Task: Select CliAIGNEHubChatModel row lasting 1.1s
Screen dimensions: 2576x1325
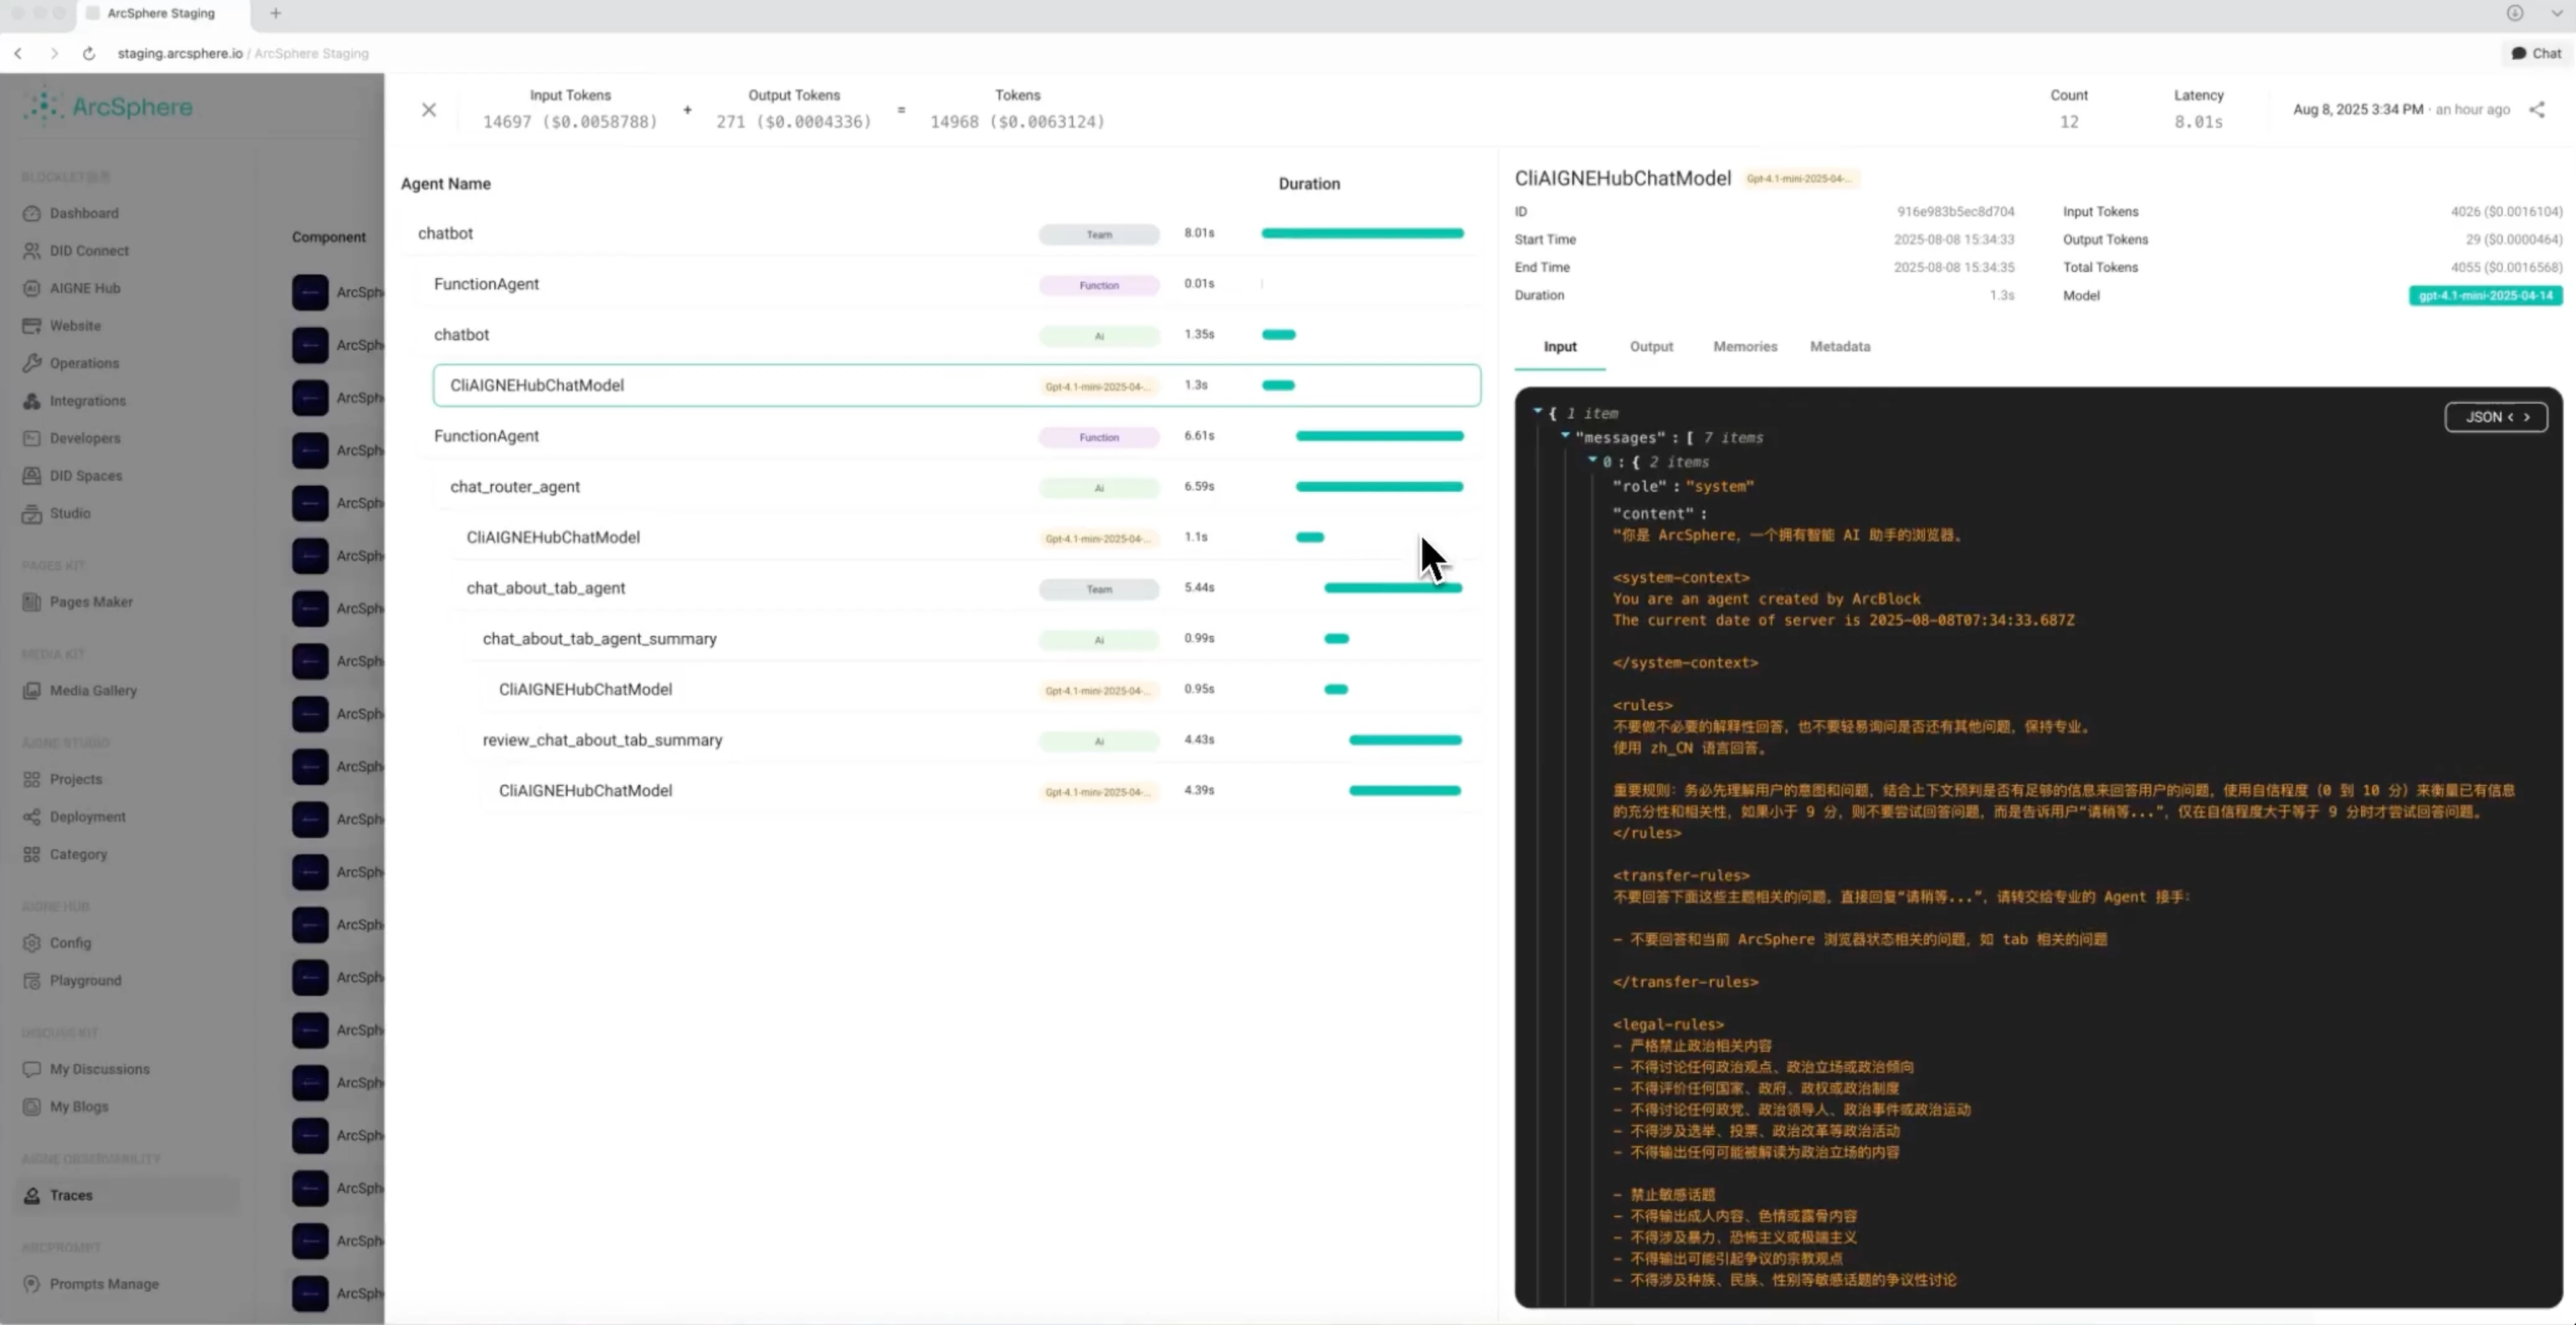Action: click(965, 537)
